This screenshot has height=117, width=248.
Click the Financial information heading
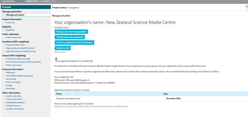pyautogui.click(x=13, y=69)
